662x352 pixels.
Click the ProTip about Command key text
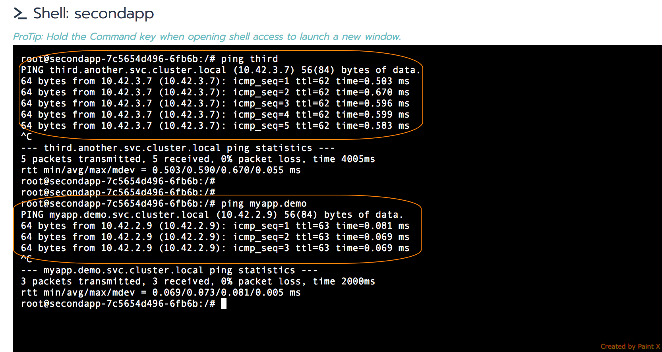pyautogui.click(x=207, y=37)
